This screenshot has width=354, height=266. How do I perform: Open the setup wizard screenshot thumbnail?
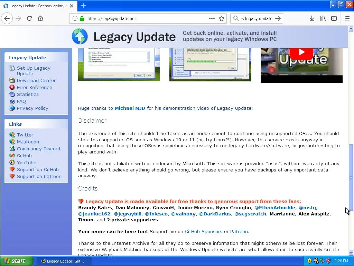point(119,64)
